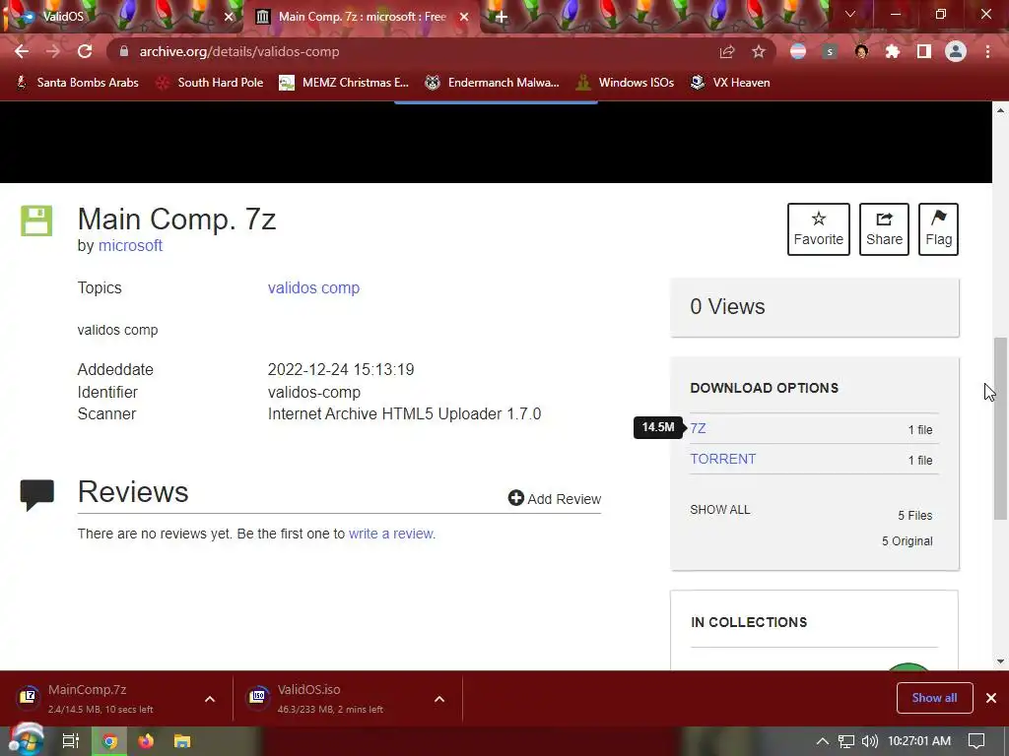The image size is (1009, 756).
Task: Expand options for MainComp.7z download
Action: pyautogui.click(x=210, y=699)
